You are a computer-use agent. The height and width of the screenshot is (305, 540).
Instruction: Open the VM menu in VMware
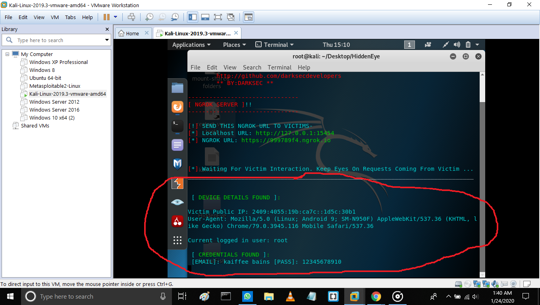[55, 17]
